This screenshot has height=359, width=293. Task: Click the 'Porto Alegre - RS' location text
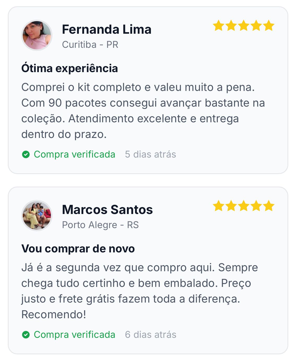100,225
